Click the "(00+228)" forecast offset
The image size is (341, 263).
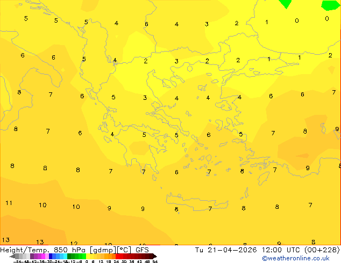[322, 250]
